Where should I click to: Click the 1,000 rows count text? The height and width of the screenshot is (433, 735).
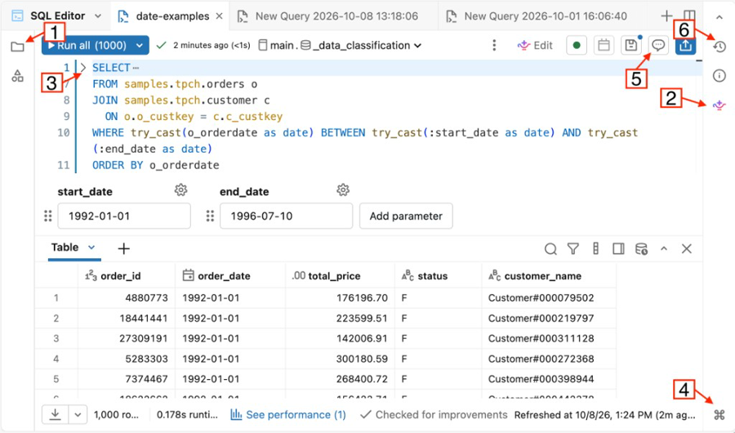coord(116,415)
